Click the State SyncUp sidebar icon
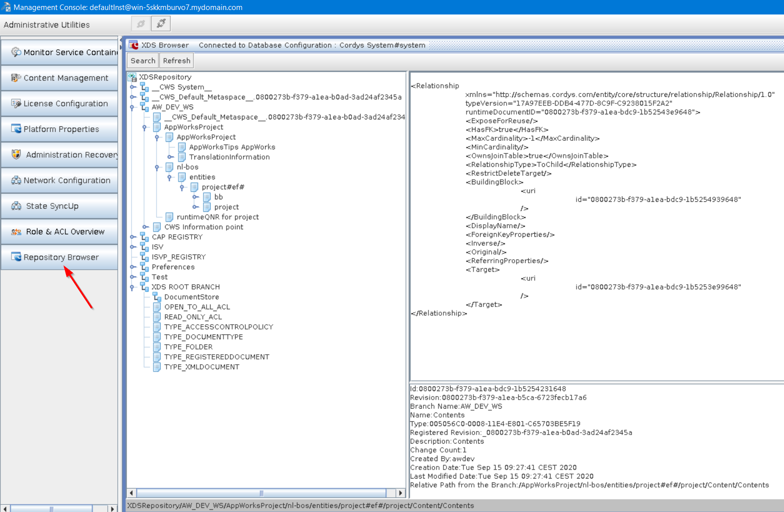The width and height of the screenshot is (784, 512). (x=16, y=206)
